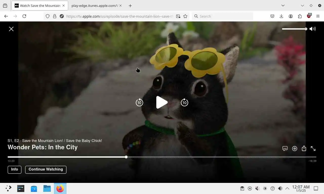Open the screen brightness tray icon

tap(265, 188)
